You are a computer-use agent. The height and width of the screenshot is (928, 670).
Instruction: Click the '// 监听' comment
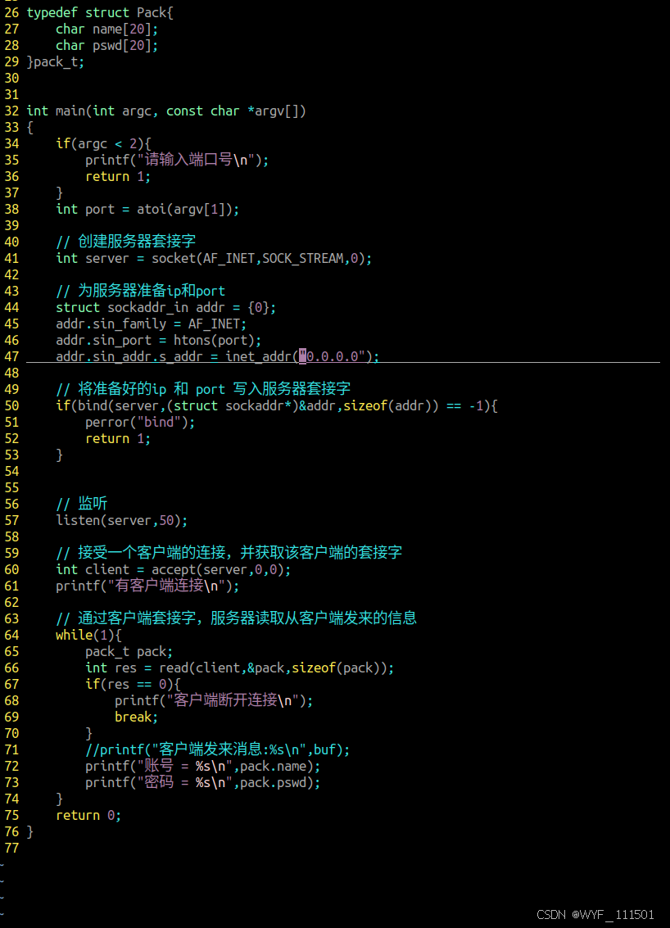pyautogui.click(x=82, y=505)
